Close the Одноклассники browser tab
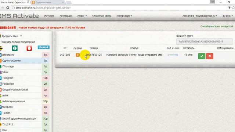 pos(63,3)
